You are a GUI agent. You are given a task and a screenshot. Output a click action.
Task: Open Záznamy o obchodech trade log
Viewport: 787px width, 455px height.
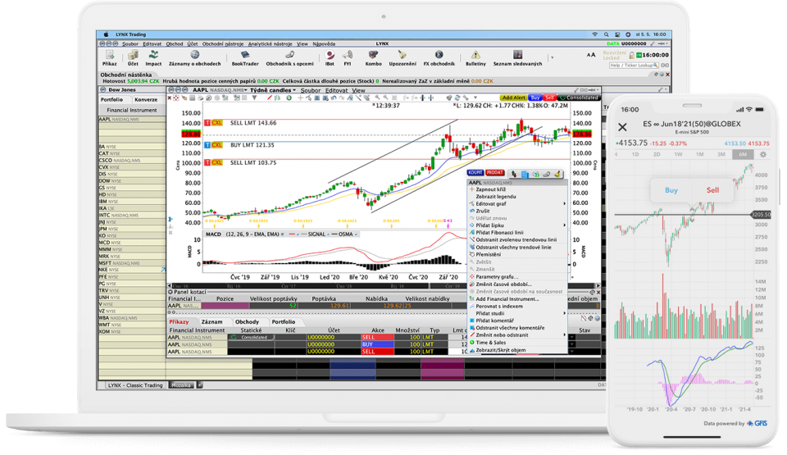pyautogui.click(x=194, y=57)
